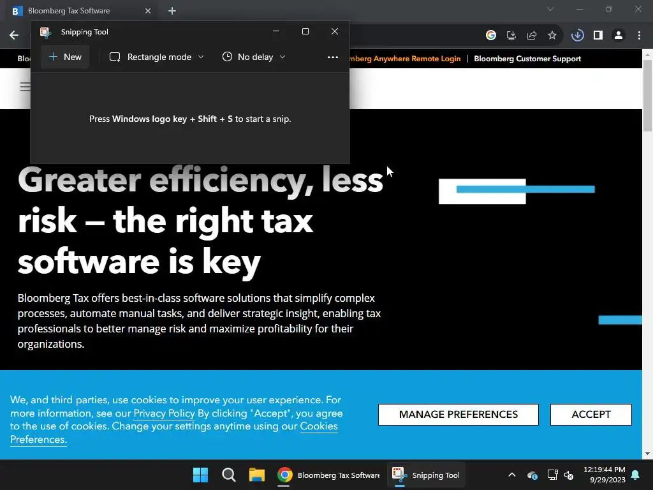Click ACCEPT cookies button
This screenshot has width=653, height=490.
click(x=591, y=415)
